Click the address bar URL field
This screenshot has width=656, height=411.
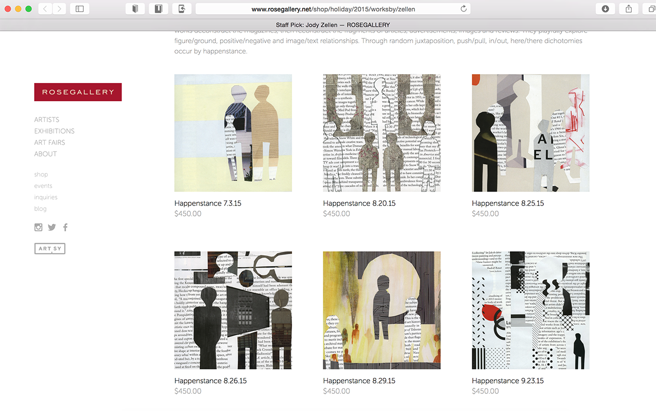(333, 9)
